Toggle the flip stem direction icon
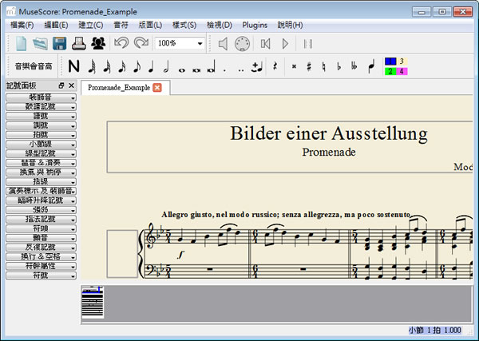The image size is (479, 341). click(x=371, y=66)
